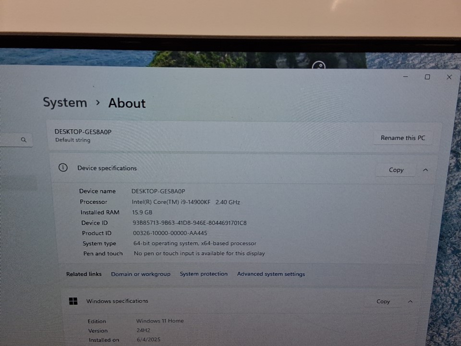Image resolution: width=461 pixels, height=346 pixels.
Task: Close the Settings window
Action: pyautogui.click(x=449, y=77)
